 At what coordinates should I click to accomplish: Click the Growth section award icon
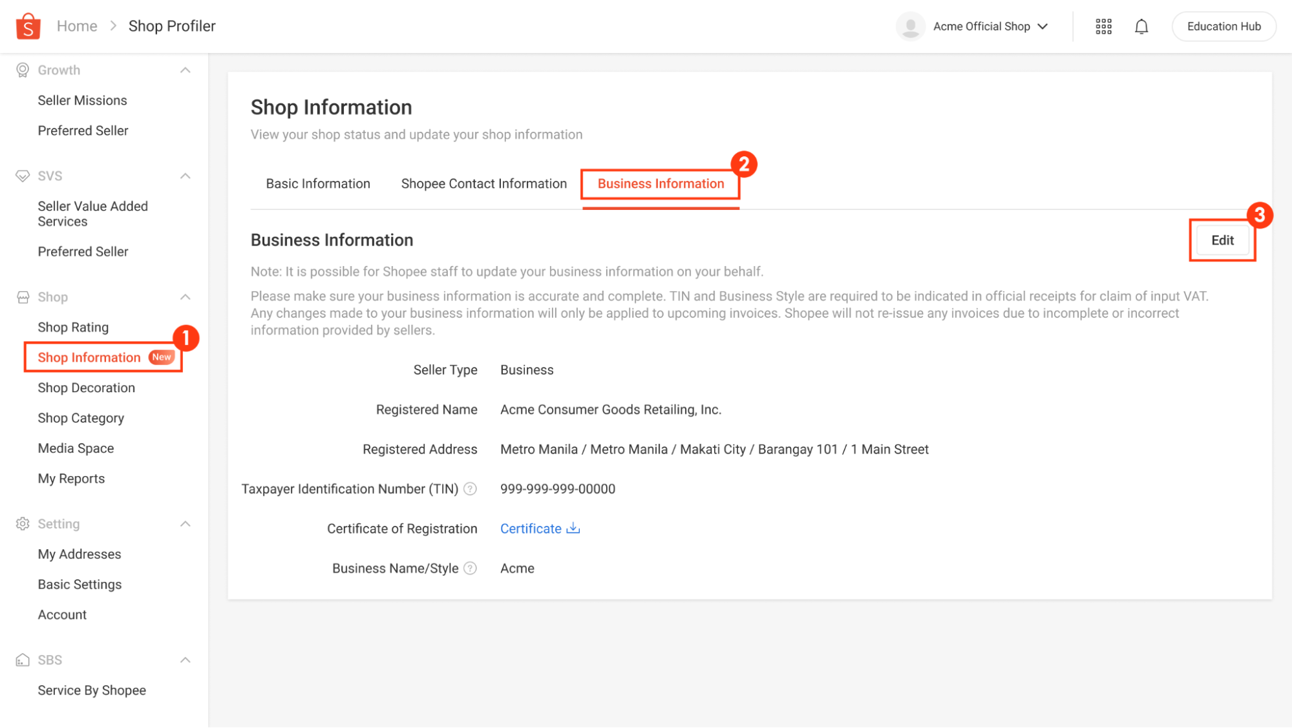23,70
